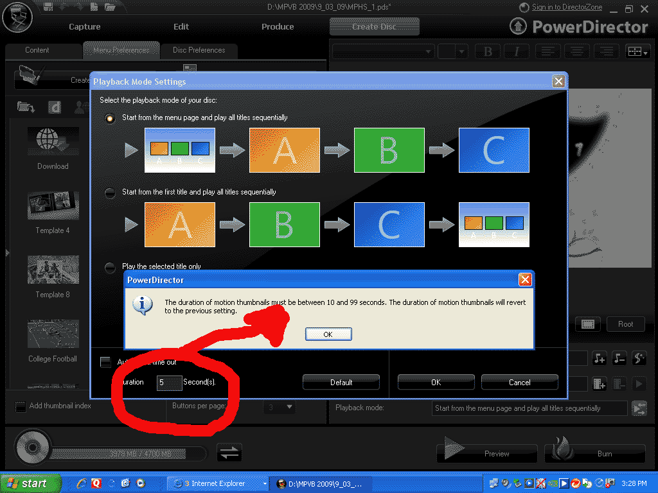Close the PowerDirector message box
Viewport: 658px width, 493px height.
click(x=525, y=280)
